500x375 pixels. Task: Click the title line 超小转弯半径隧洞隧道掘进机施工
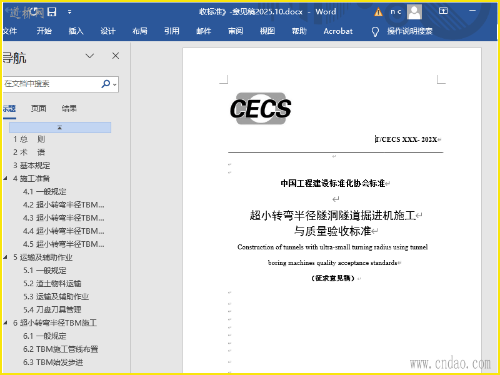[x=332, y=216]
